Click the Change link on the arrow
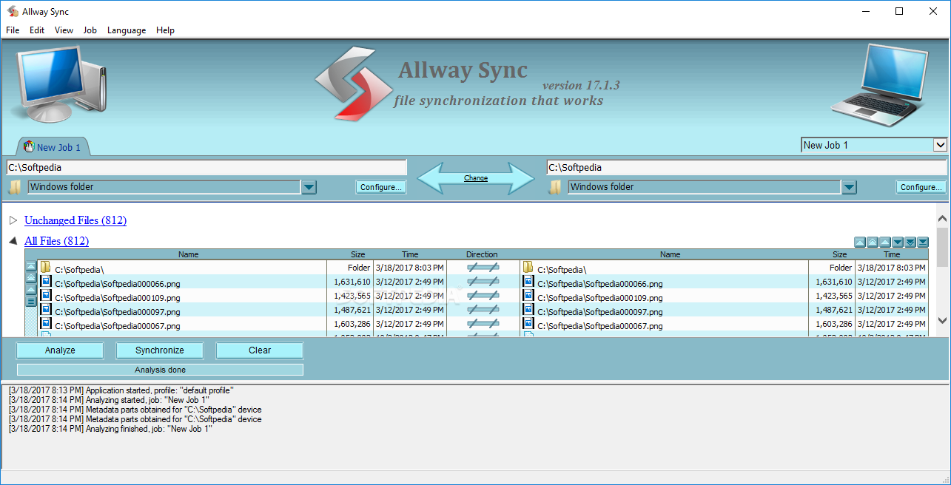 click(476, 178)
